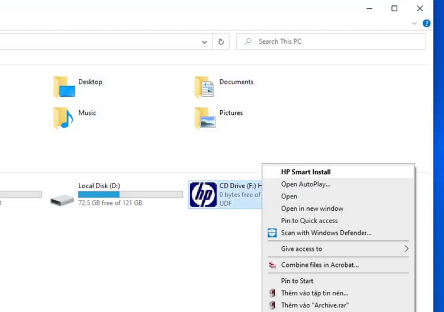Image resolution: width=444 pixels, height=312 pixels.
Task: Choose HP Smart Install from context menu
Action: [339, 172]
